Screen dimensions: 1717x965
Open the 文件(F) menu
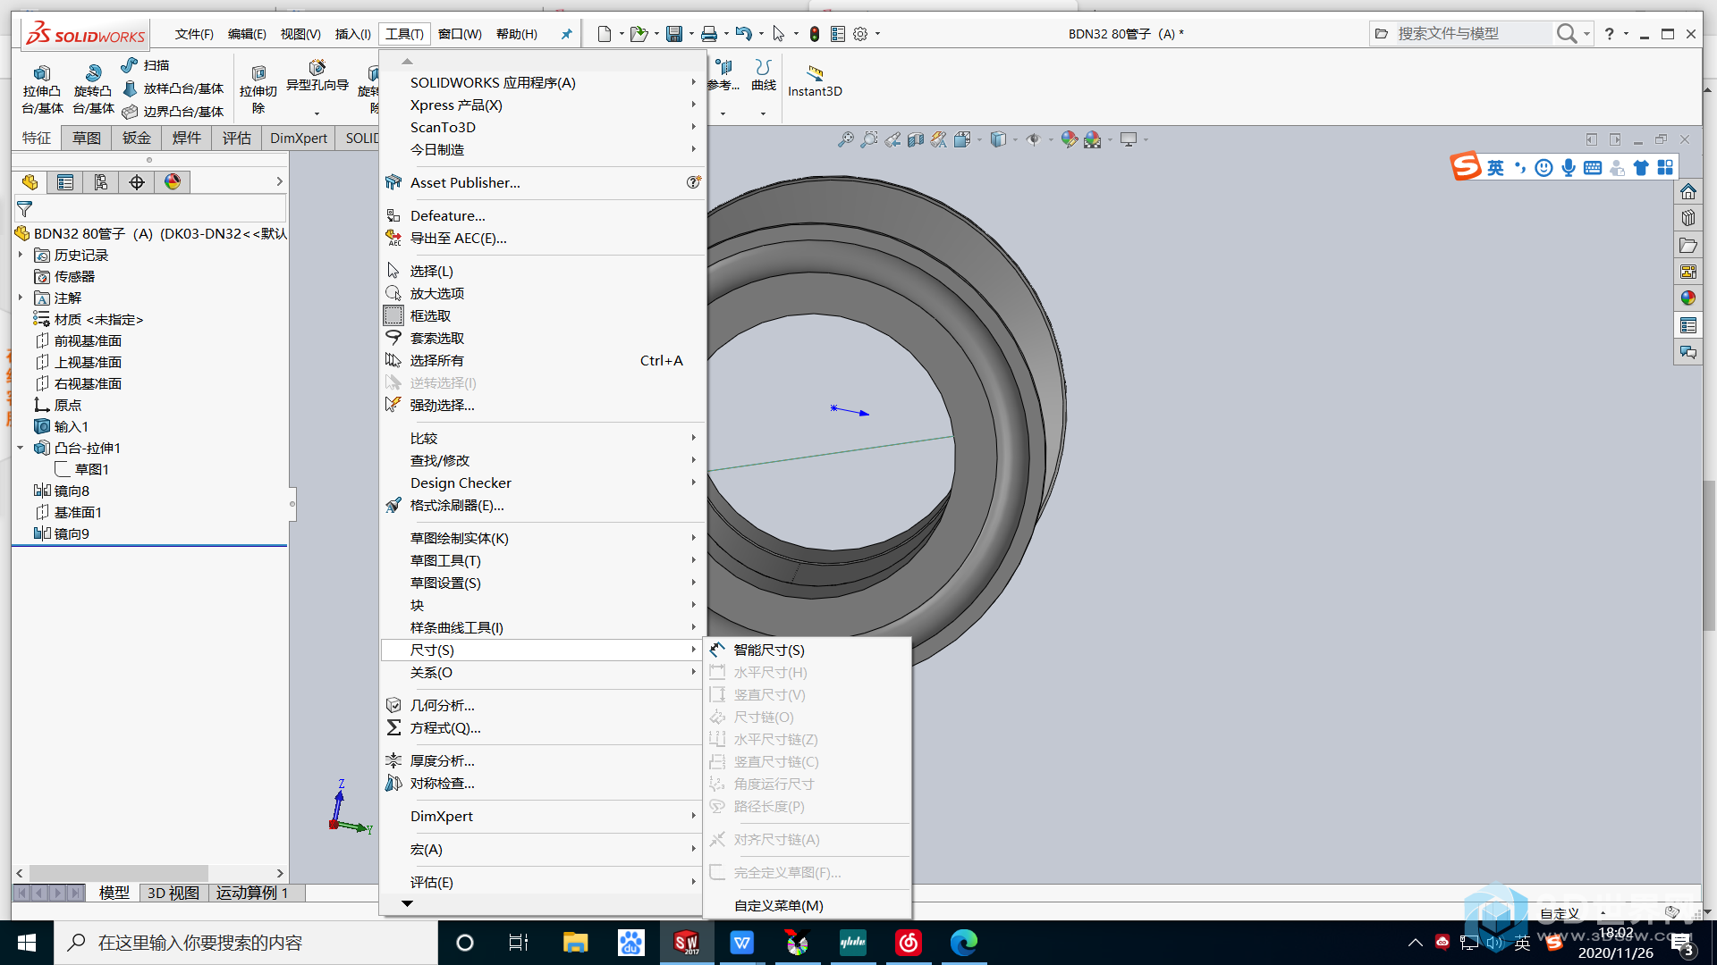194,34
